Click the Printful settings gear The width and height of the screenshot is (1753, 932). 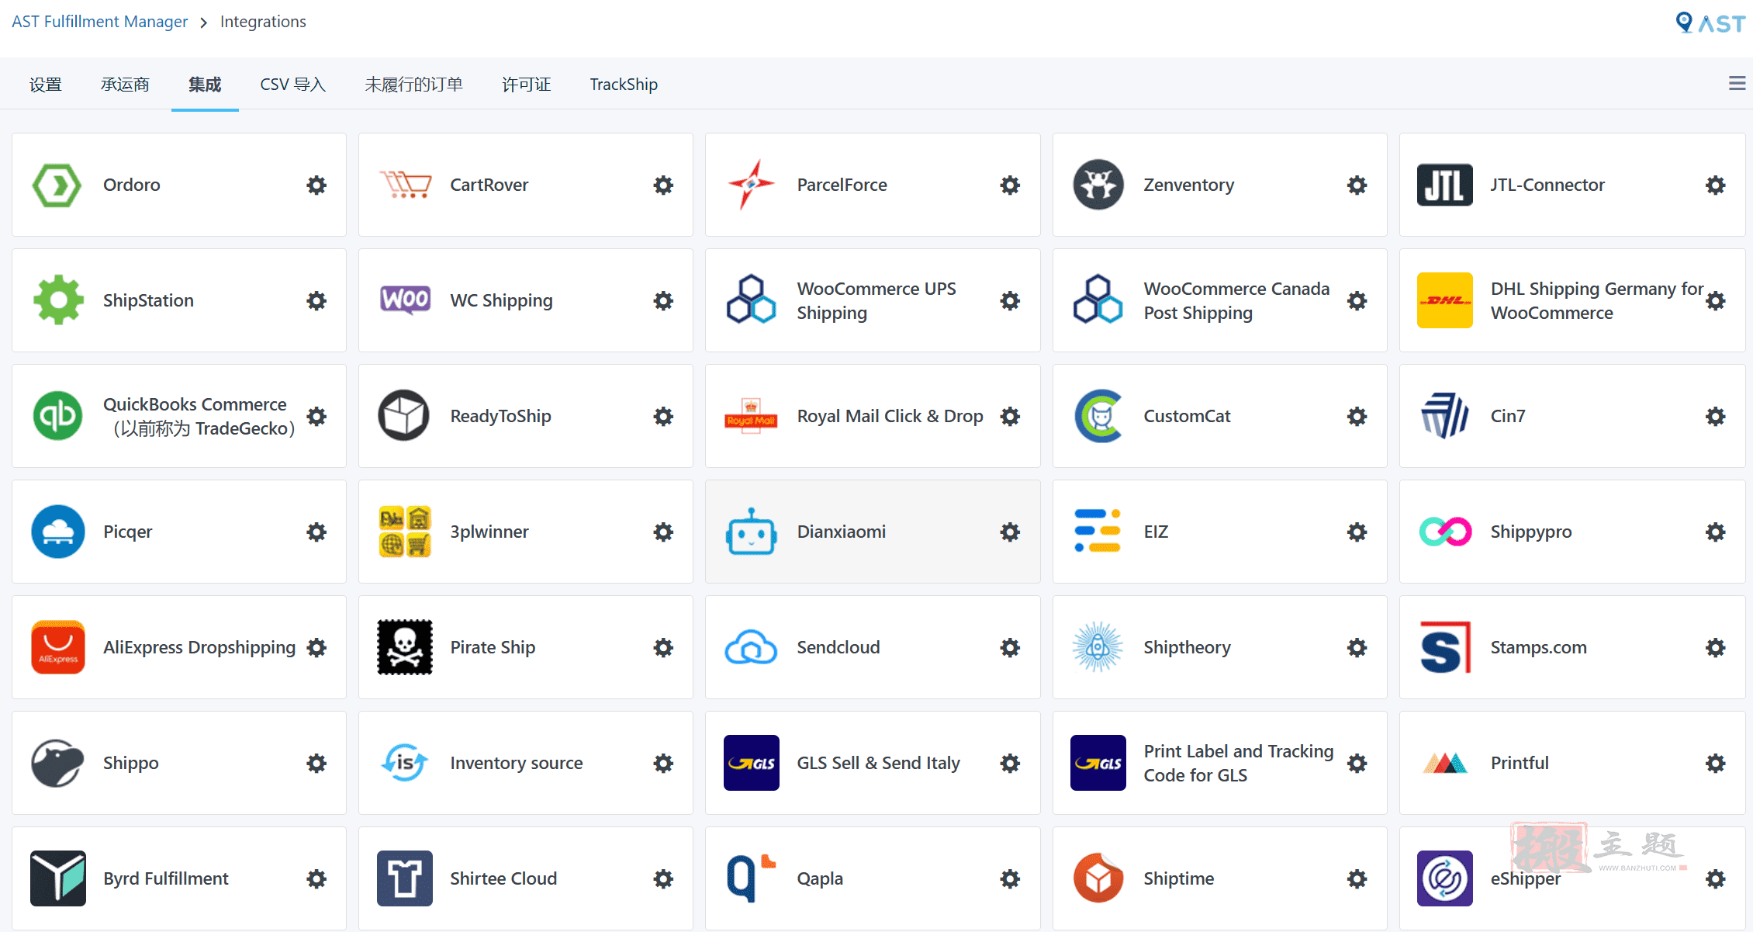coord(1716,763)
